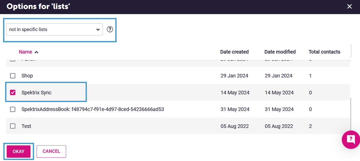Tick the Shop list checkbox
The image size is (360, 161).
(x=13, y=76)
